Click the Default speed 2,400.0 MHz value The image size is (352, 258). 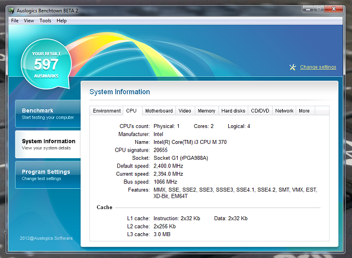coord(168,166)
